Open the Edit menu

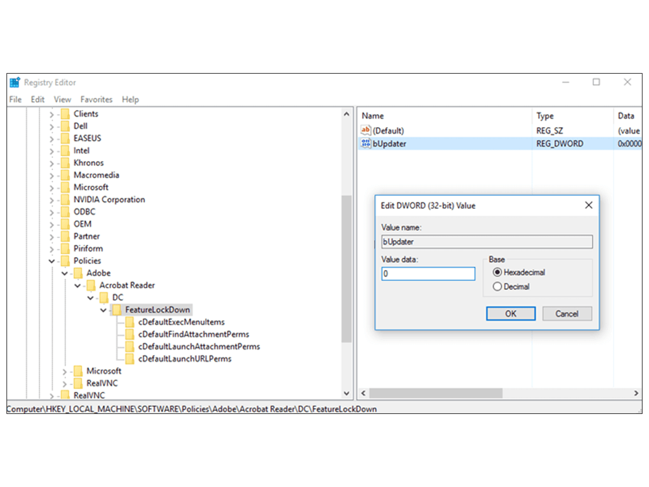tap(37, 100)
